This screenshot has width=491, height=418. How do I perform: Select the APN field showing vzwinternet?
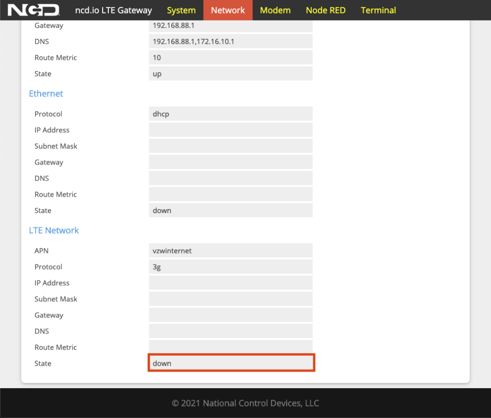tap(231, 251)
